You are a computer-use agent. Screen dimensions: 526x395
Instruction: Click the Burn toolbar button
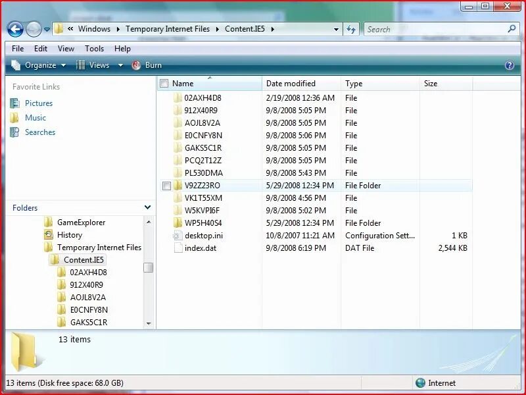[147, 65]
